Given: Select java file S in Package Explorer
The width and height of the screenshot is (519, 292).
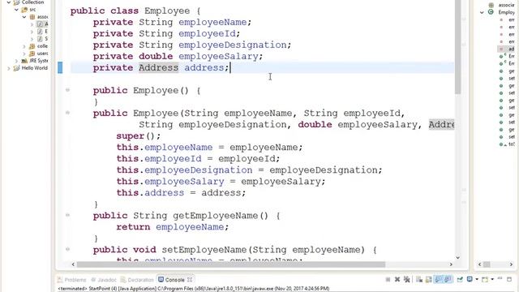Looking at the screenshot, I should (43, 39).
